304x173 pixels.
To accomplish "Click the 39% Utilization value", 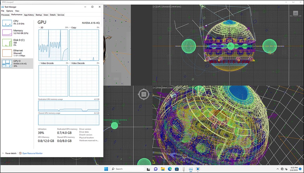I will coord(41,133).
